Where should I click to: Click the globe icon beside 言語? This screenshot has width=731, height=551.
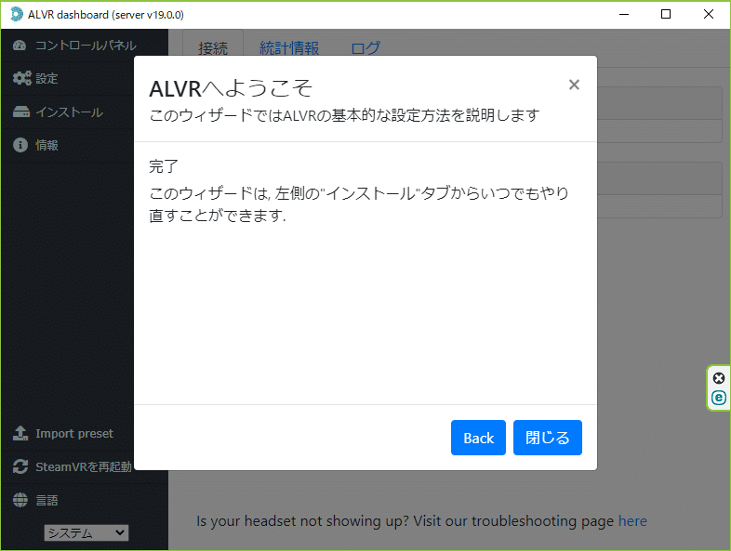tap(20, 500)
